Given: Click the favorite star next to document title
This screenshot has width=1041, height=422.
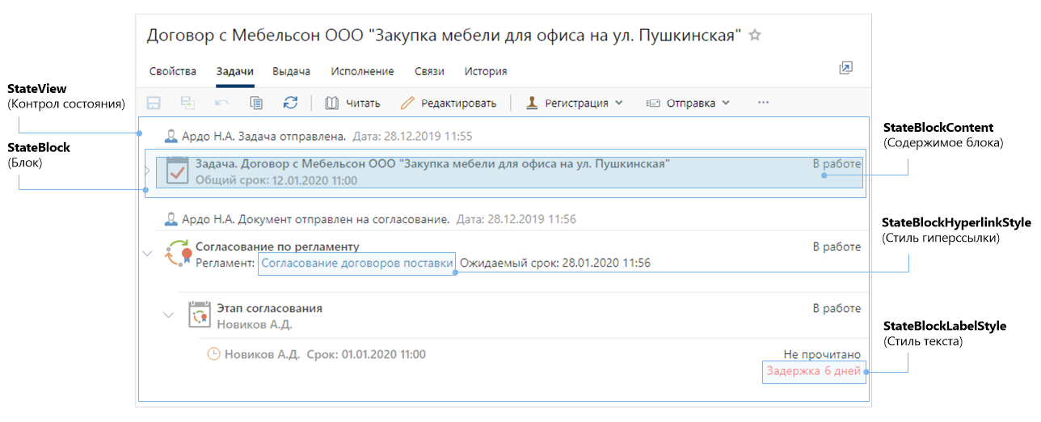Looking at the screenshot, I should pyautogui.click(x=755, y=36).
